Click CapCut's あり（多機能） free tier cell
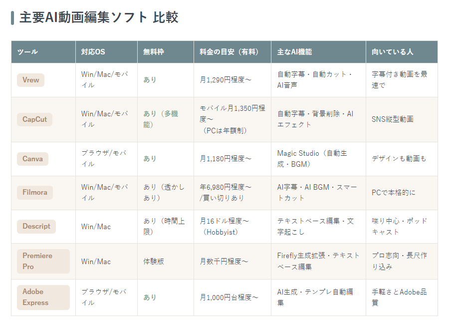Image resolution: width=449 pixels, height=327 pixels. pyautogui.click(x=166, y=119)
